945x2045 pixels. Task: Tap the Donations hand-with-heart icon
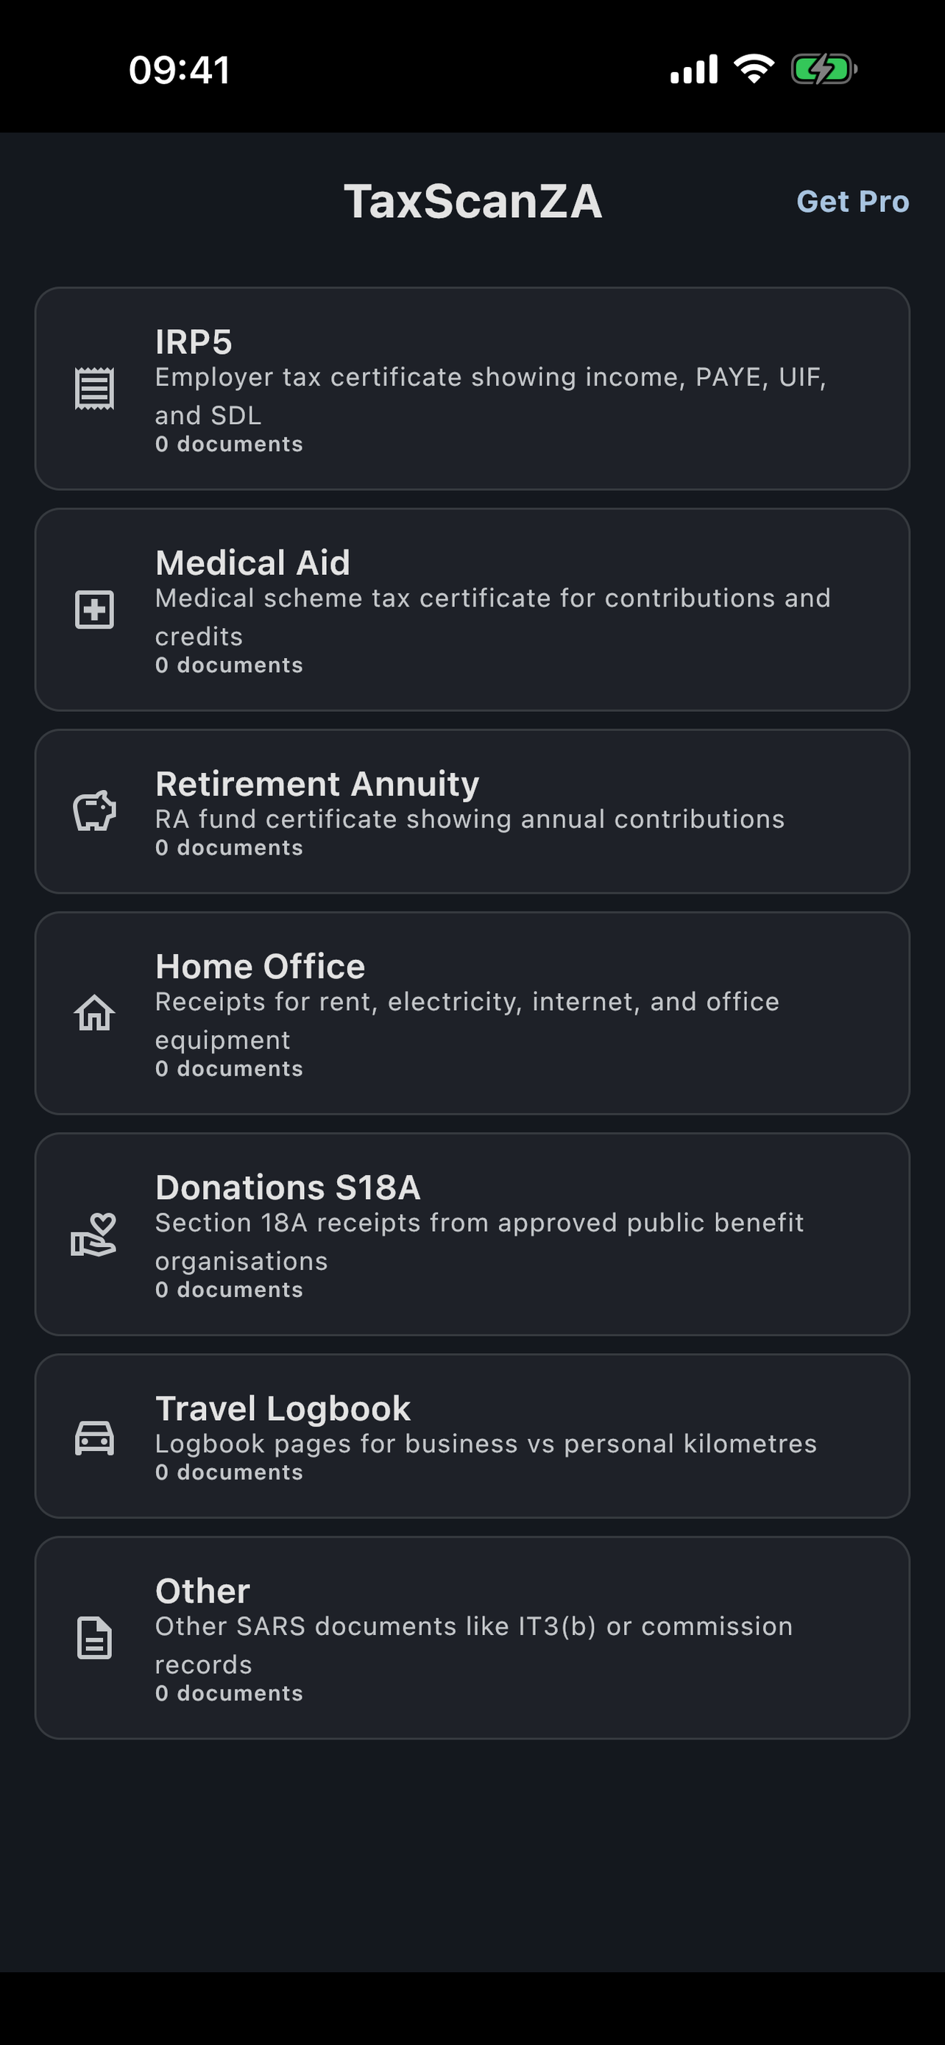pyautogui.click(x=94, y=1235)
